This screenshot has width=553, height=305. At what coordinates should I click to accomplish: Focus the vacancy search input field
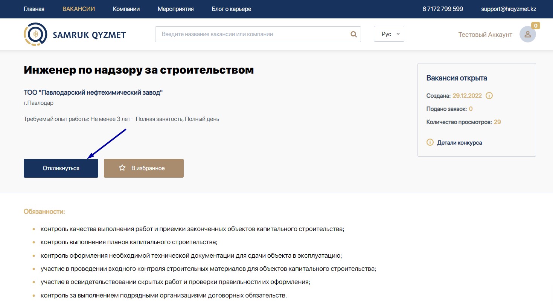pyautogui.click(x=258, y=34)
